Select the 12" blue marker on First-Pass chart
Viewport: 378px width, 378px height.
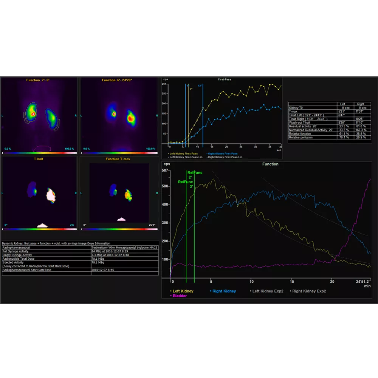point(203,116)
